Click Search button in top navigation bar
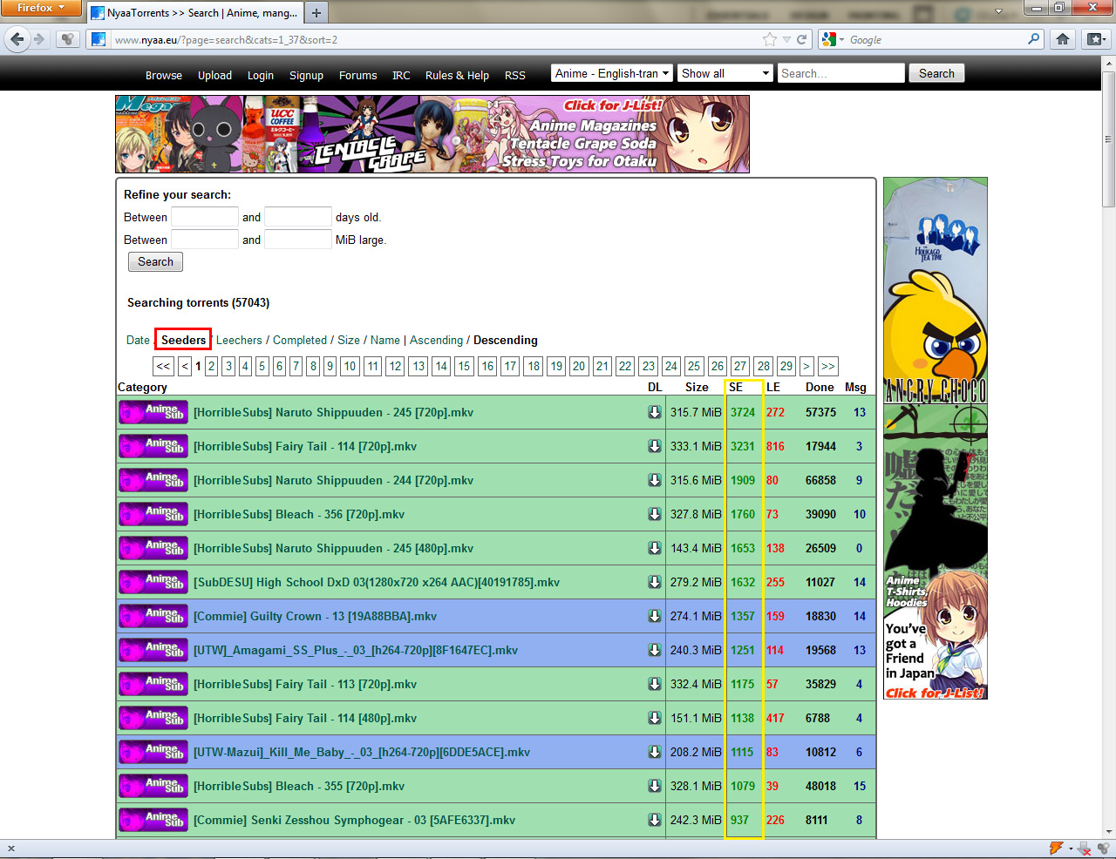1116x859 pixels. tap(936, 73)
